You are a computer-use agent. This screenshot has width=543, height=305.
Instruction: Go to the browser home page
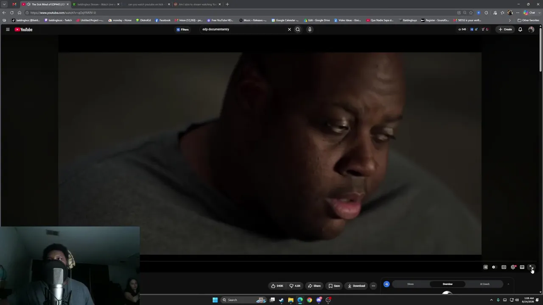coord(20,13)
